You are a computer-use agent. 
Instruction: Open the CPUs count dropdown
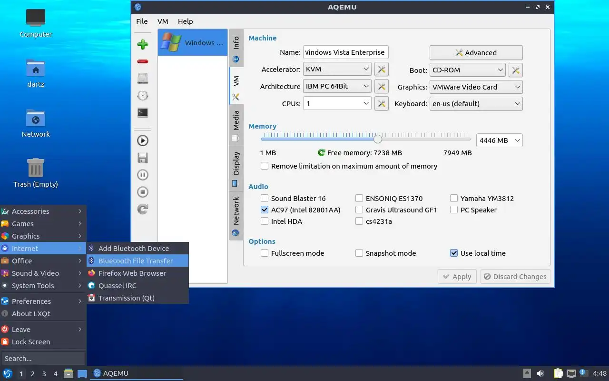337,103
